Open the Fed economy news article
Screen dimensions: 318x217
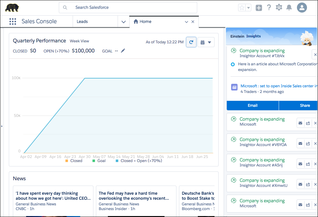pyautogui.click(x=134, y=196)
